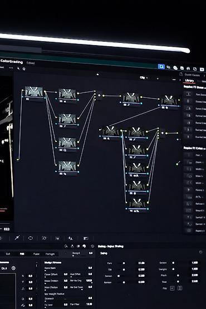Screen dimensions: 206x309
Task: Click the icon at the far right of the tool strip
Action: (86, 238)
